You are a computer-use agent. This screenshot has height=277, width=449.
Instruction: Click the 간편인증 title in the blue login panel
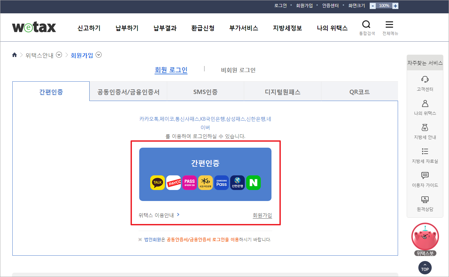click(x=205, y=163)
